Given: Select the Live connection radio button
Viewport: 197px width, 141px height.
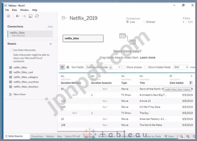Looking at the screenshot, I should (x=127, y=22).
